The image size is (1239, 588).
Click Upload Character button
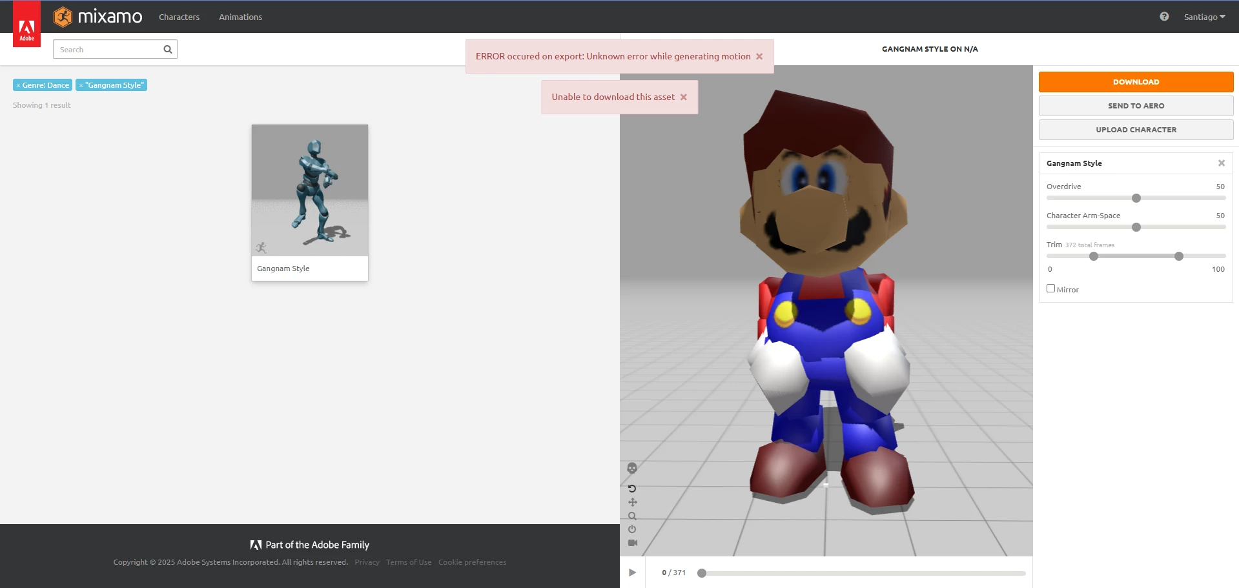[1136, 130]
